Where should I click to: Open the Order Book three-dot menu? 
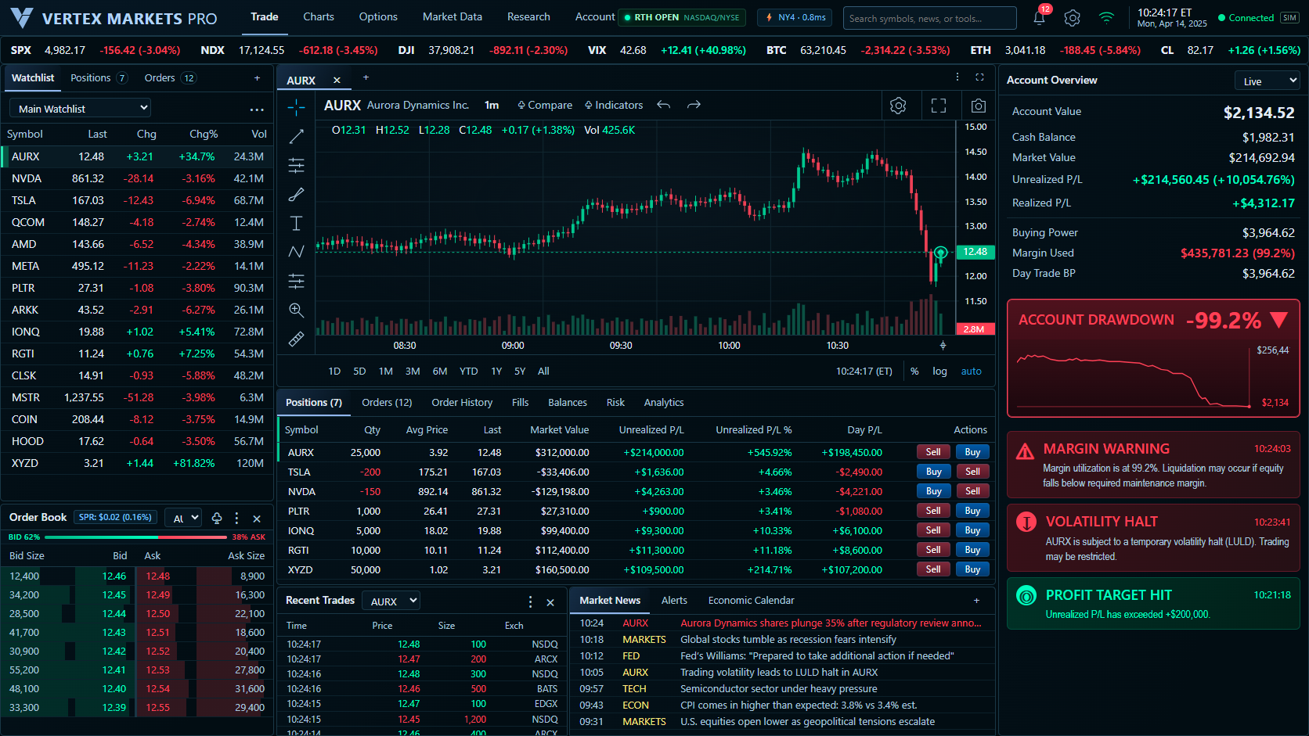(x=236, y=518)
